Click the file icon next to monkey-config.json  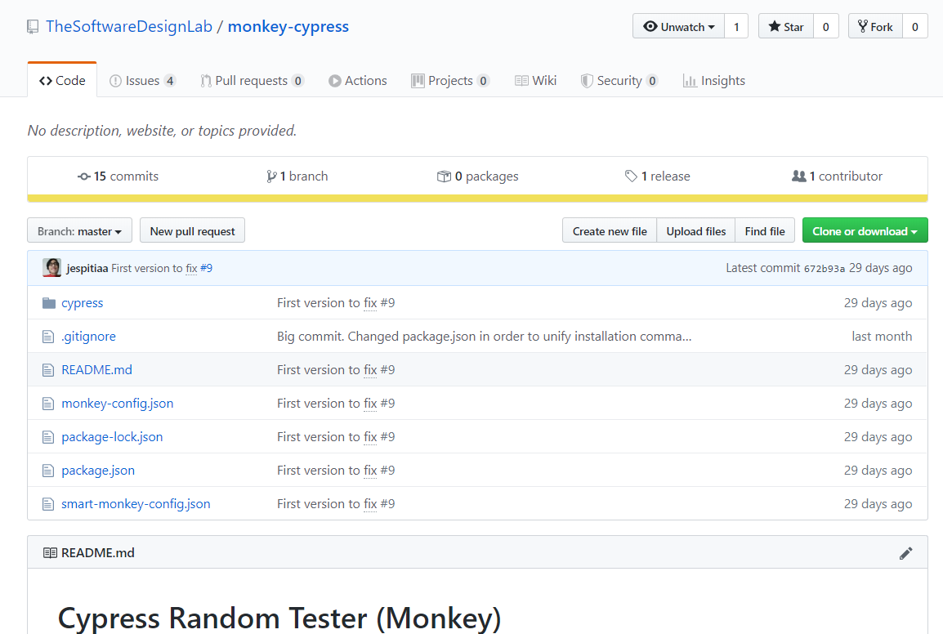48,404
